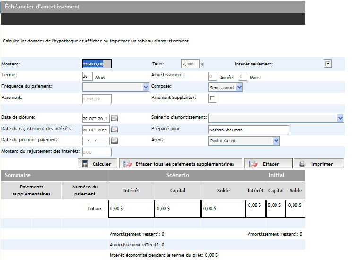The width and height of the screenshot is (354, 260).
Task: Click the Effacer button
Action: (268, 163)
